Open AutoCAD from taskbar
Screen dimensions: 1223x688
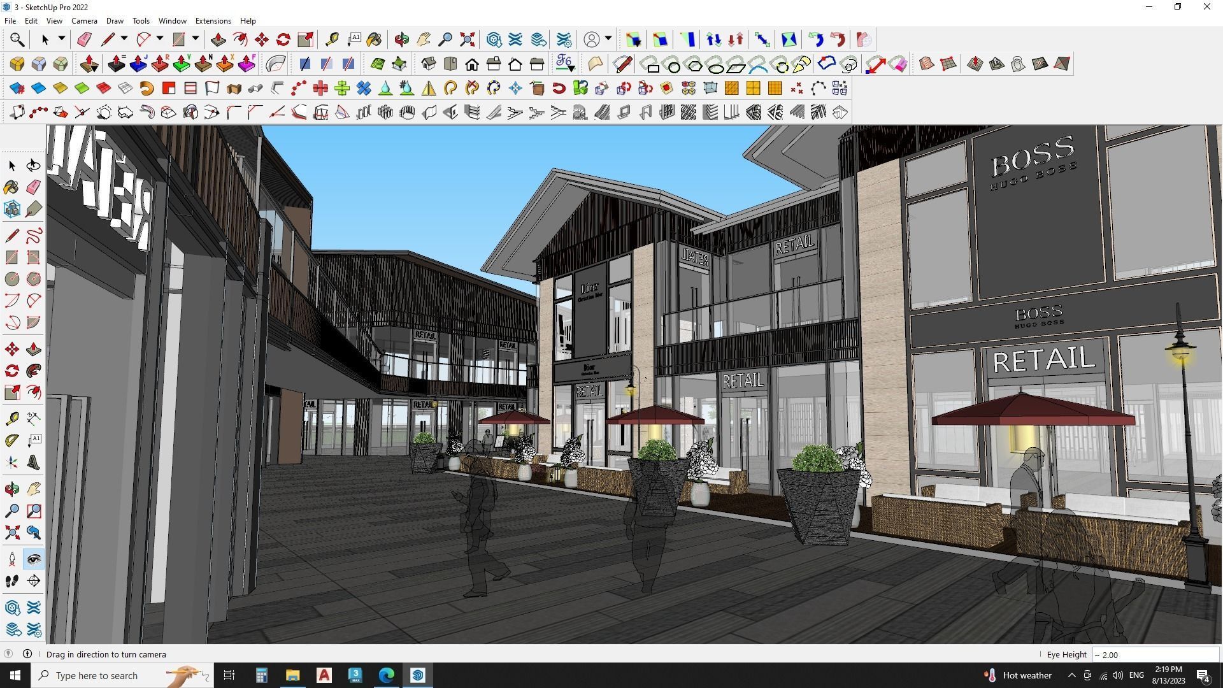click(324, 675)
